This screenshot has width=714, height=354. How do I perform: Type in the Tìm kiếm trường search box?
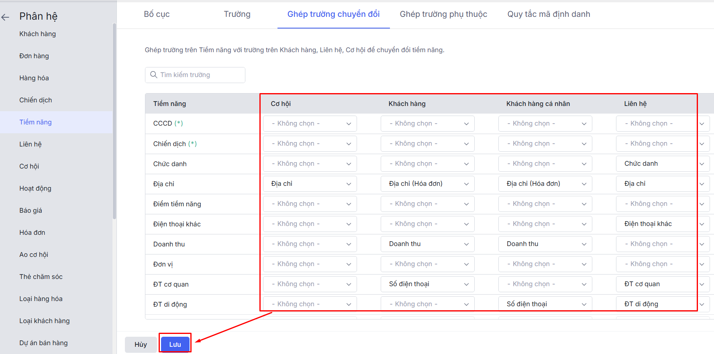coord(199,75)
